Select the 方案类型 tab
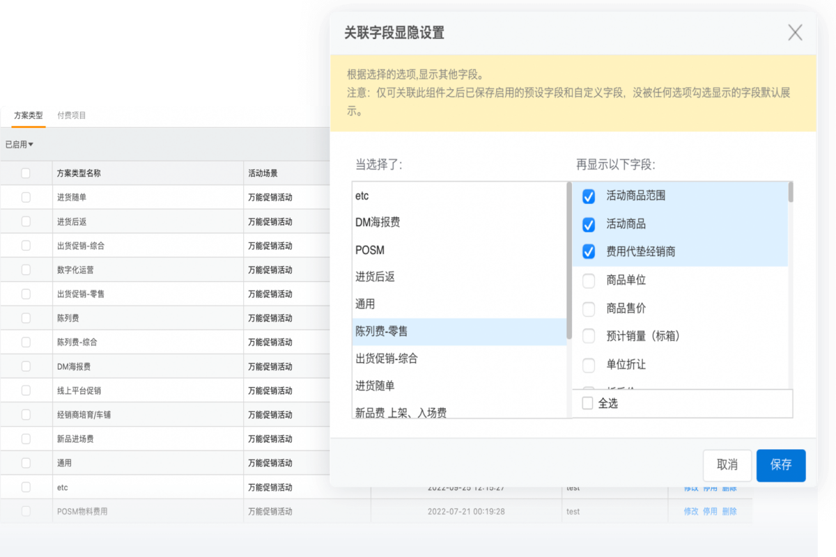 coord(29,116)
